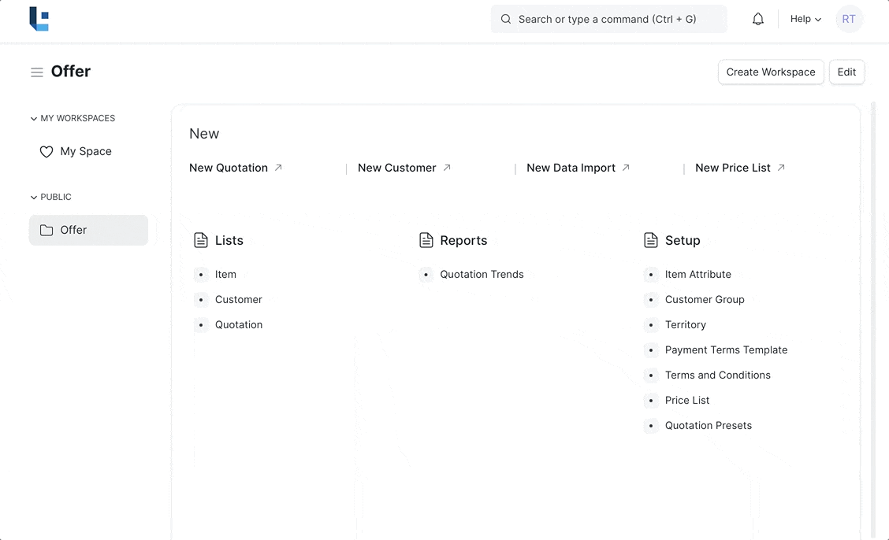889x540 pixels.
Task: Click the arrow icon beside New Customer
Action: pyautogui.click(x=447, y=168)
